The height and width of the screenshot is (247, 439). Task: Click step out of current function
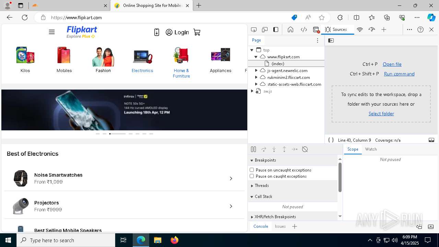[x=284, y=149]
